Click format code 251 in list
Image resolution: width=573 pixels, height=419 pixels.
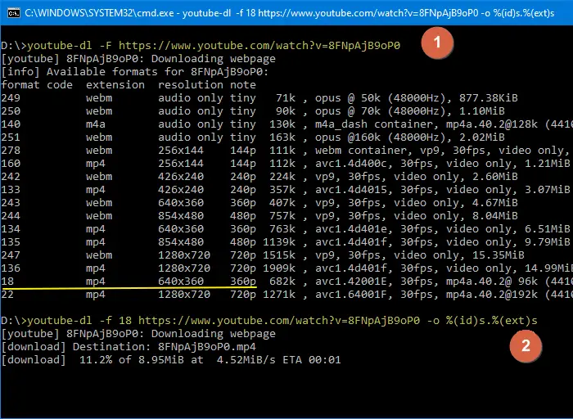pyautogui.click(x=11, y=137)
